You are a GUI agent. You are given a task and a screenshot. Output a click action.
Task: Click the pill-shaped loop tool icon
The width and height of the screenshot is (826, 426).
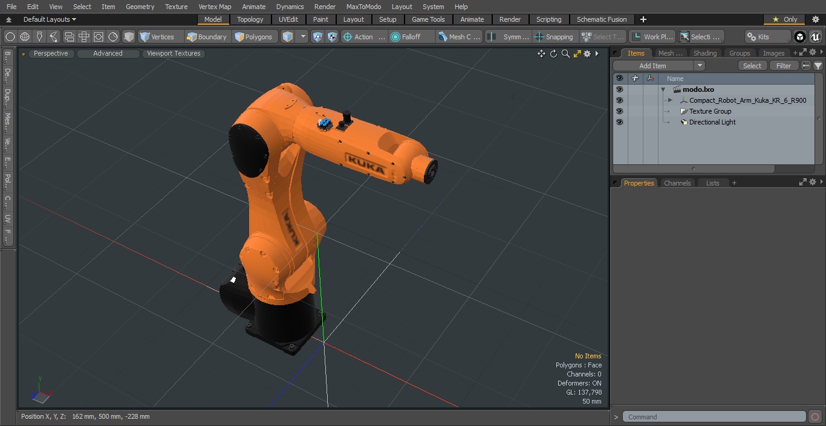click(x=69, y=37)
